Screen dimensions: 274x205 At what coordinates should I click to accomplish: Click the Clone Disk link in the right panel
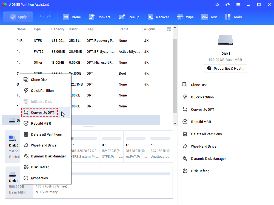(199, 85)
